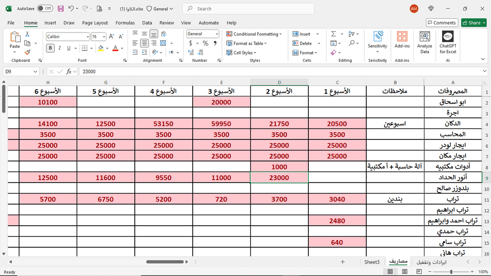Click the yellow fill color swatch

[100, 48]
